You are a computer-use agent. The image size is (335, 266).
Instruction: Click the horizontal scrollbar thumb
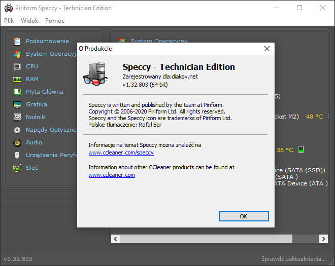(x=206, y=239)
